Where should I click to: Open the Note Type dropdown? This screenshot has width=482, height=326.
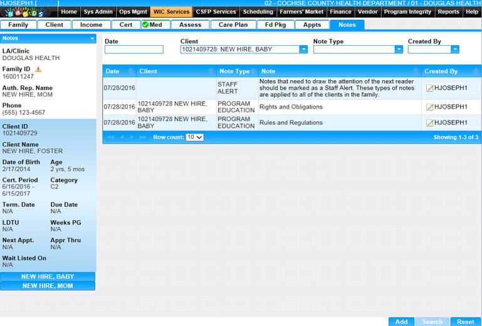coord(399,50)
